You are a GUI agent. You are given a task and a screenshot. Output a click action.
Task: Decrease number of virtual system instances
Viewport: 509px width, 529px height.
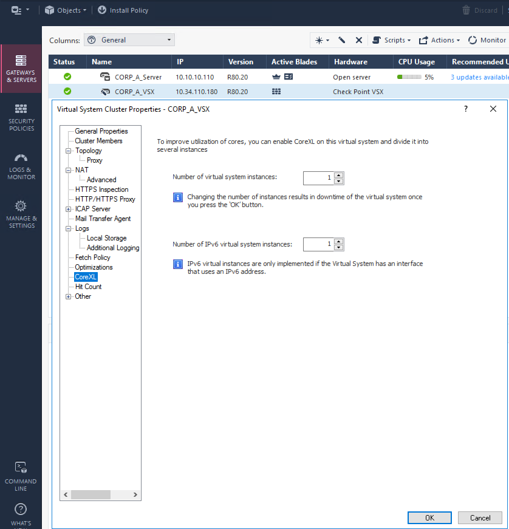(x=339, y=181)
